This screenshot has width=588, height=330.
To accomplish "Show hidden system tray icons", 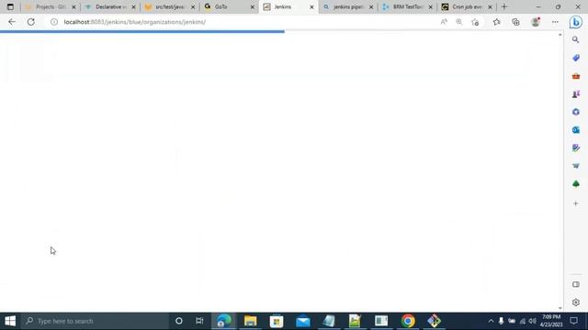I will tap(491, 321).
